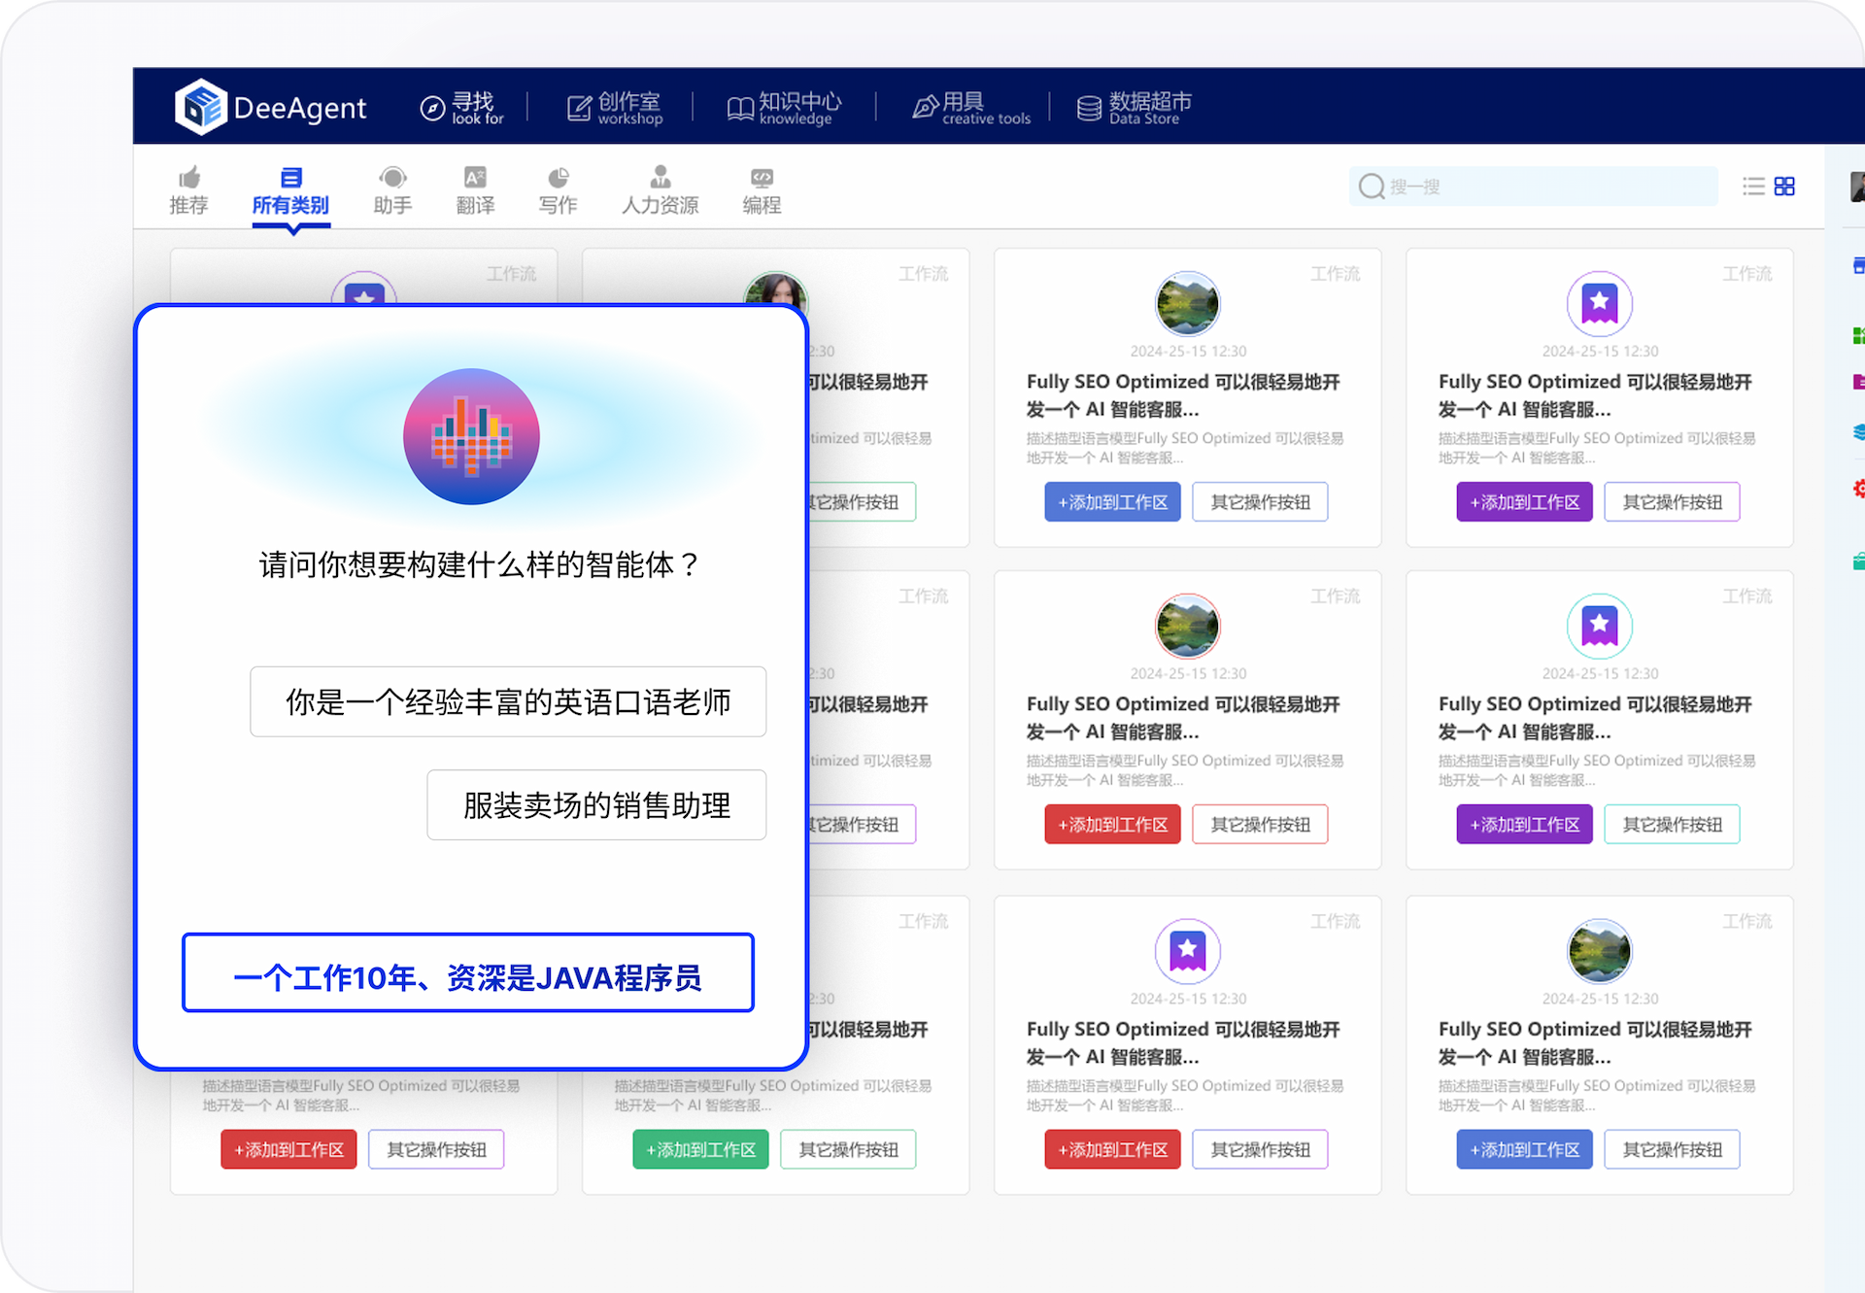
Task: Click 其它操作按钮 beside the top-row blue add button
Action: tap(1260, 502)
